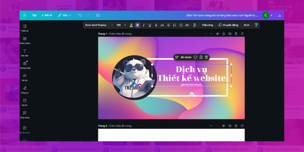This screenshot has height=152, width=304.
Task: Open the Vị trí position panel
Action: [247, 25]
